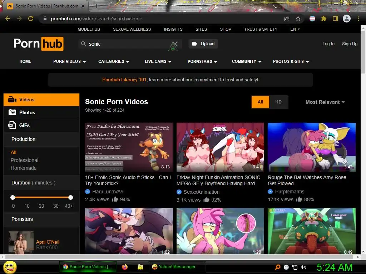Click the search magnifier icon

83,44
